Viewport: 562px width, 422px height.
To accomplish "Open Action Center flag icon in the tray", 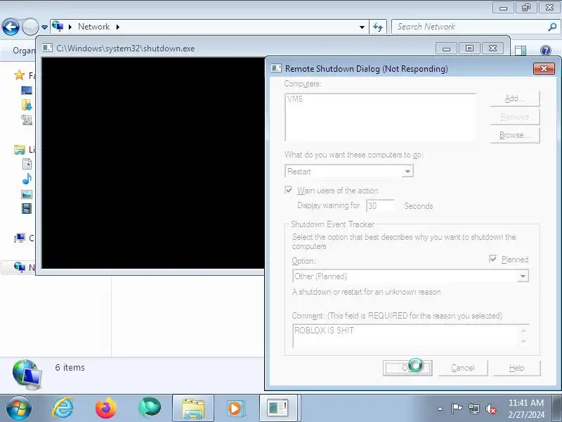I will [457, 409].
